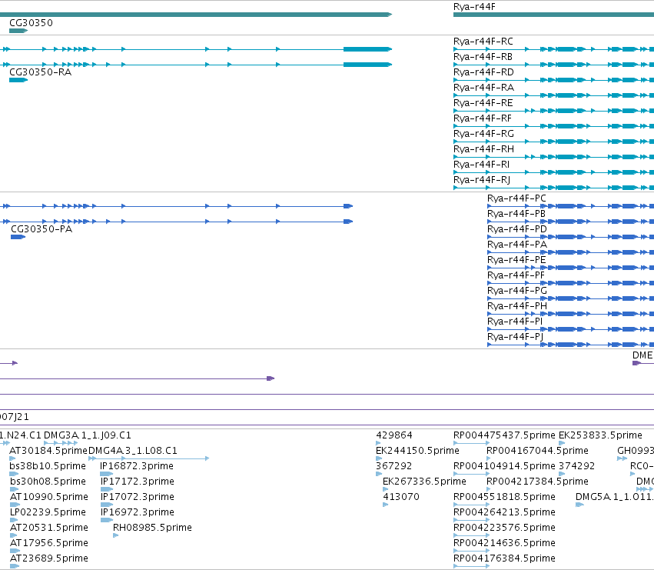
Task: Click EST RP004264213.5prime
Action: pos(504,512)
